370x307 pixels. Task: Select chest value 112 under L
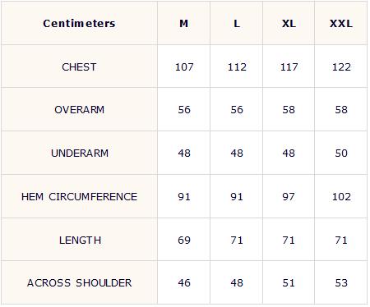pos(237,67)
